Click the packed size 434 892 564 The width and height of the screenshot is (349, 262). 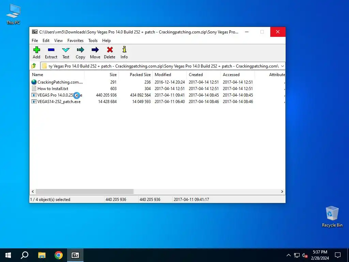[x=140, y=95]
